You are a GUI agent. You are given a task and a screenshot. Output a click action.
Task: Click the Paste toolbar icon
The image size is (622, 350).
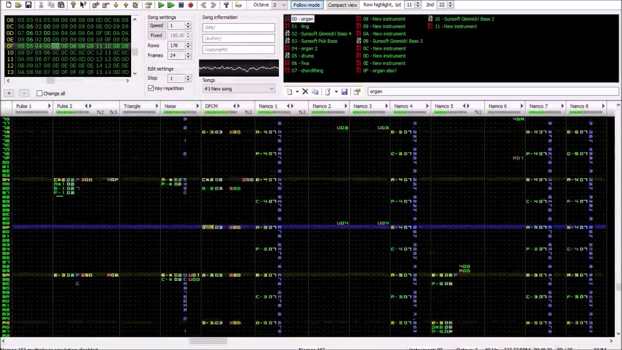pyautogui.click(x=61, y=5)
